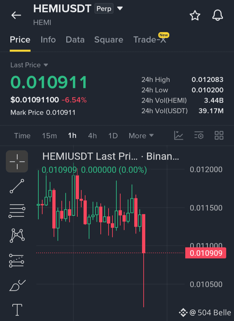This screenshot has height=321, width=234.
Task: Click the large green 0.010911 price
Action: 49,82
